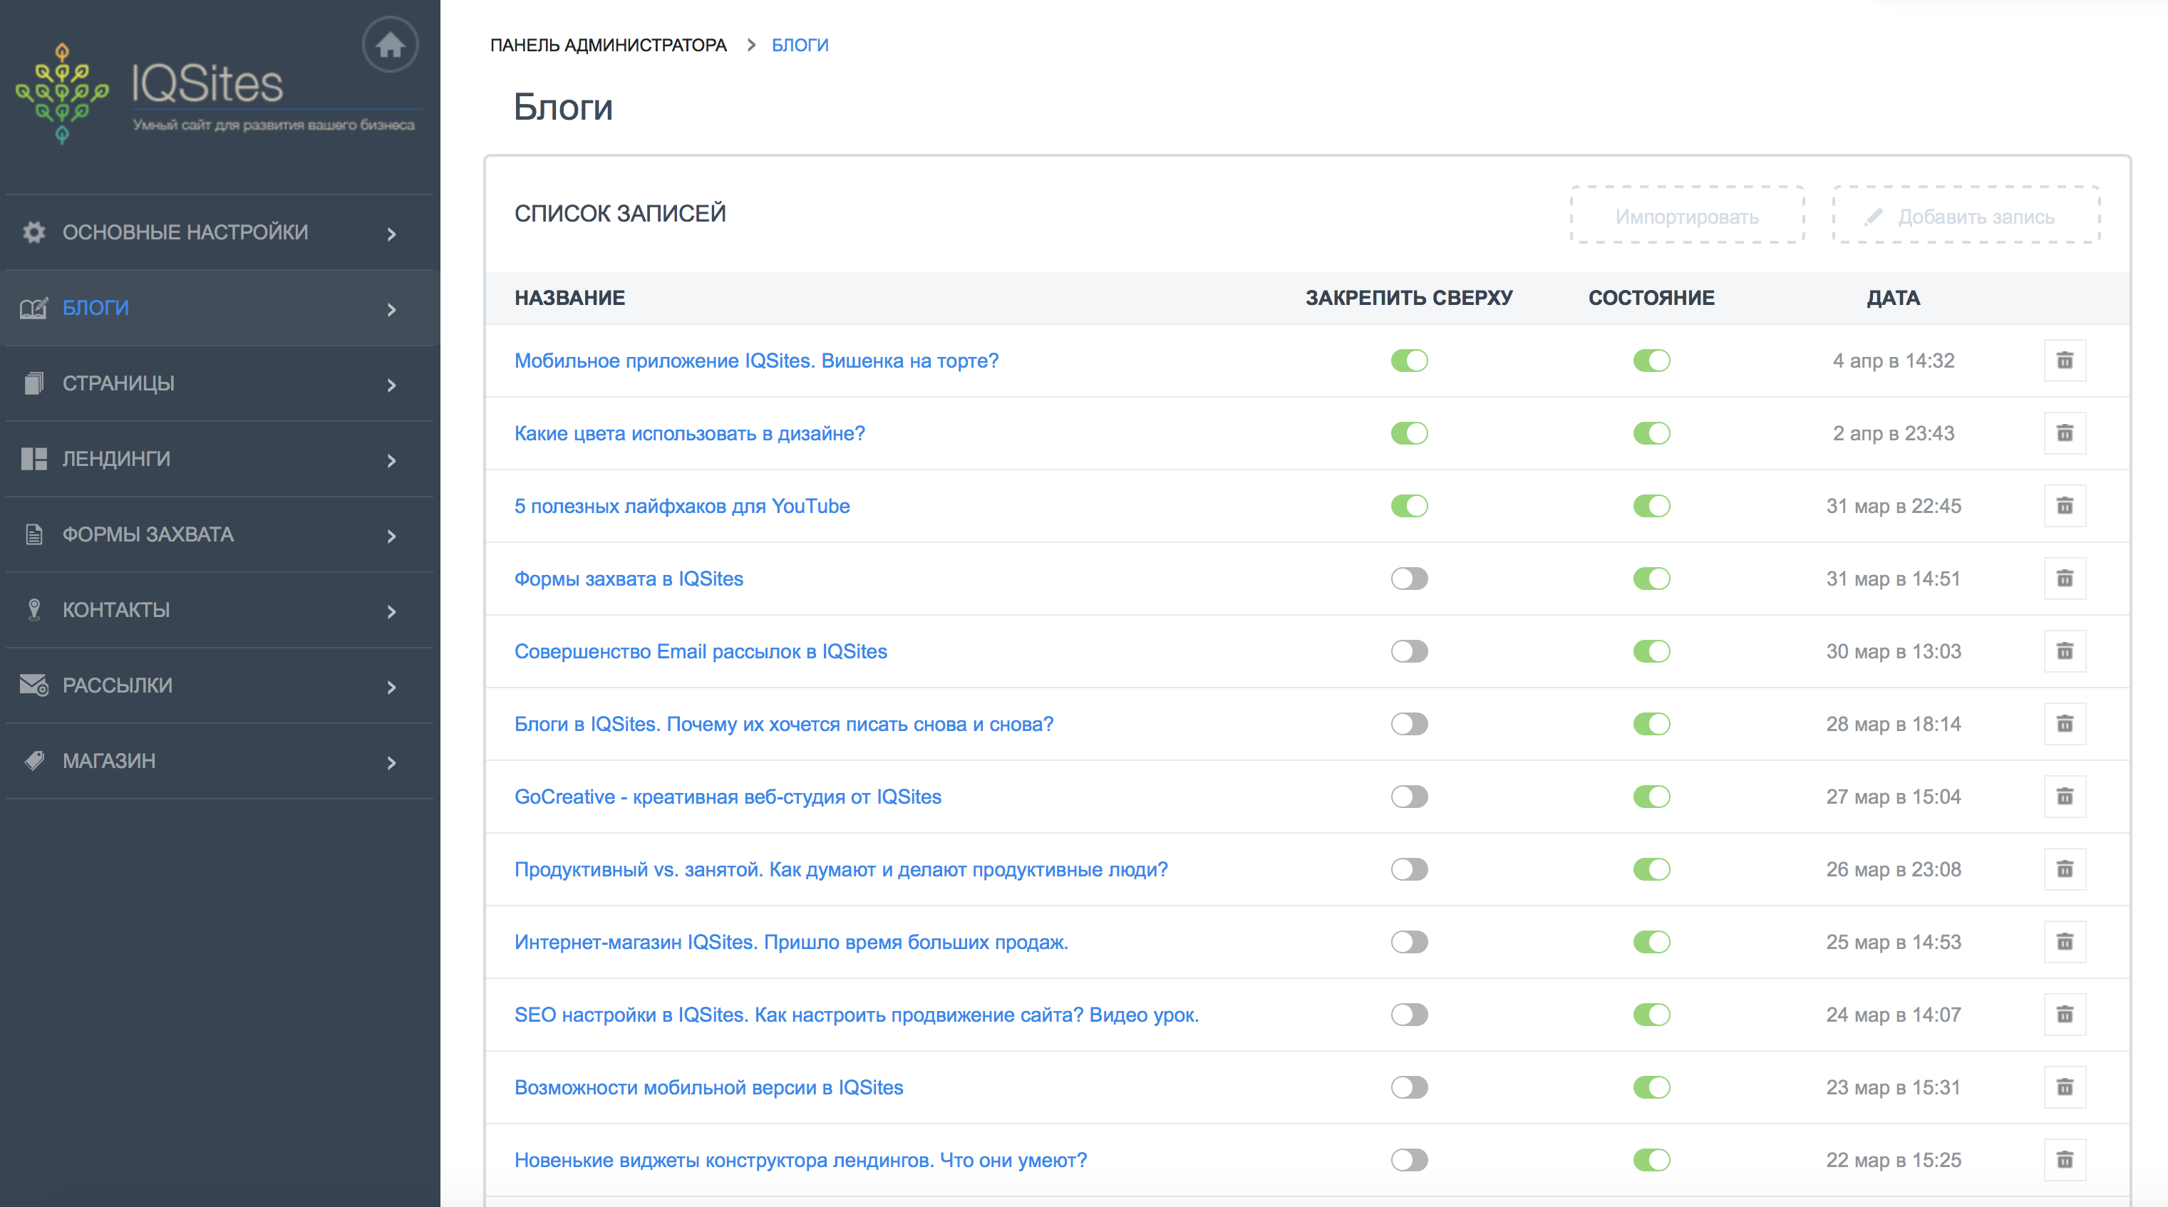Image resolution: width=2168 pixels, height=1207 pixels.
Task: Click trash icon on SEO настройки row
Action: click(x=2065, y=1014)
